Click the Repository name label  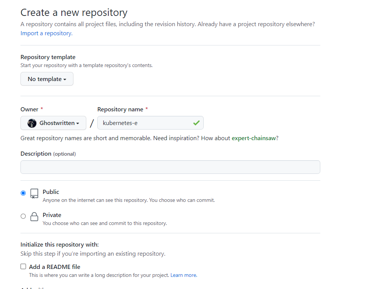(x=120, y=109)
